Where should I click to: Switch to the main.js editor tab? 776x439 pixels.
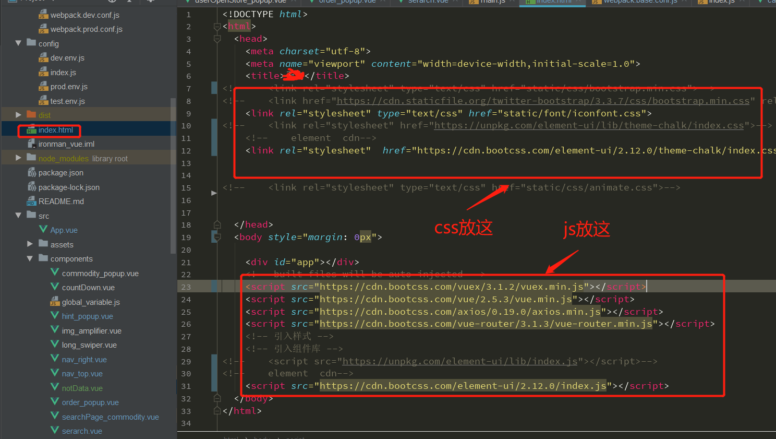(491, 2)
